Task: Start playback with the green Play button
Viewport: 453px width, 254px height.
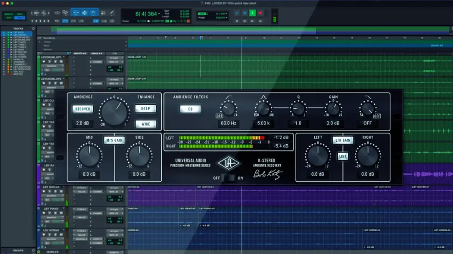Action: (252, 13)
